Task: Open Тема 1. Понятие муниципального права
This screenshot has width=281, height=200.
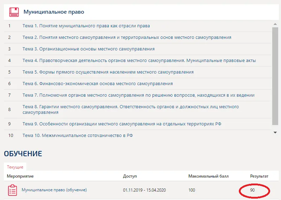Action: (86, 26)
